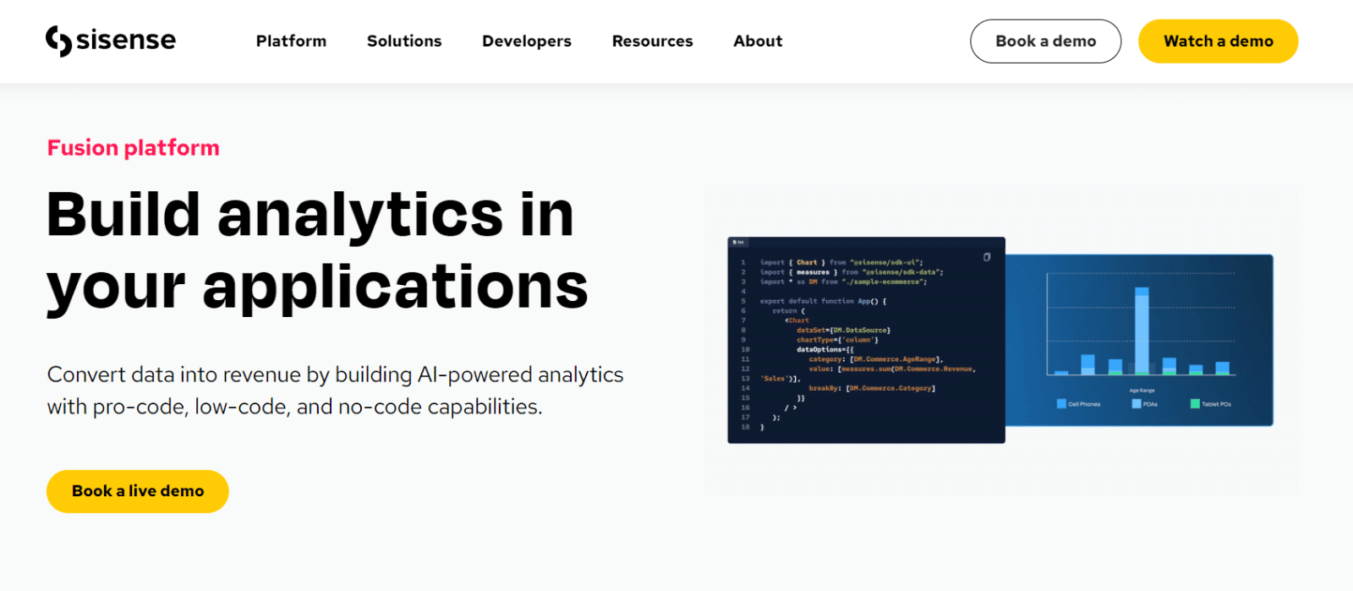
Task: Click the Cell Phones legend swatch
Action: click(x=1061, y=404)
